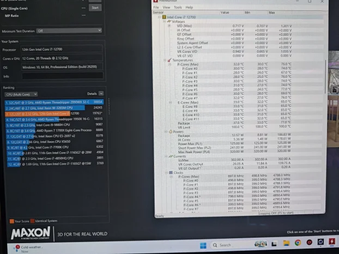Toggle the ranking Details arrow button
The image size is (339, 254).
coord(101,93)
